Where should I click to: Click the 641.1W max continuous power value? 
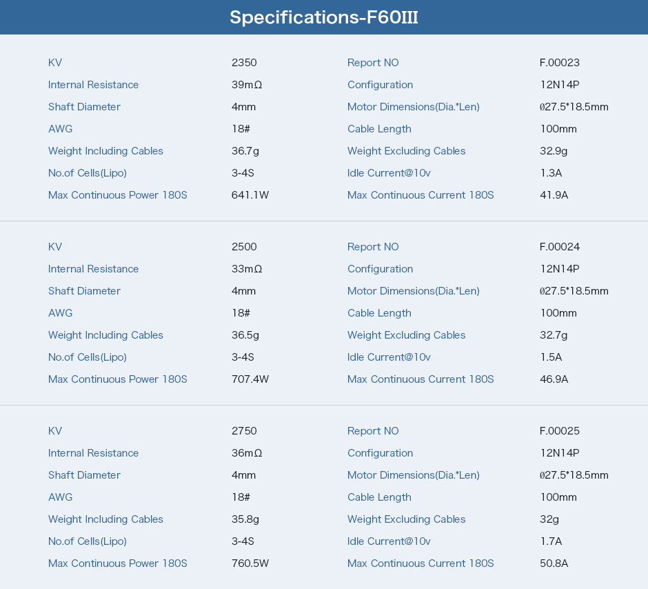click(x=250, y=195)
